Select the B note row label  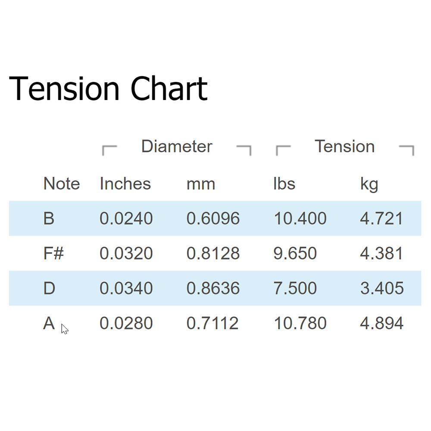(x=49, y=219)
